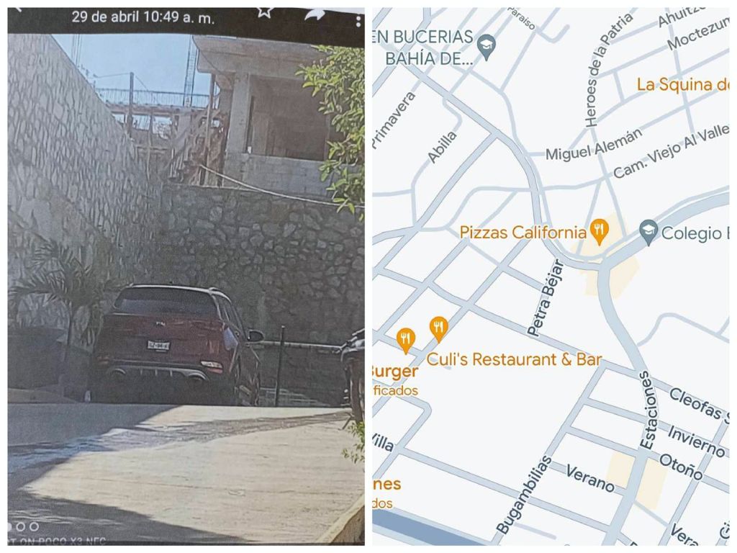Select the second page indicator dot
The image size is (737, 553).
(x=21, y=526)
